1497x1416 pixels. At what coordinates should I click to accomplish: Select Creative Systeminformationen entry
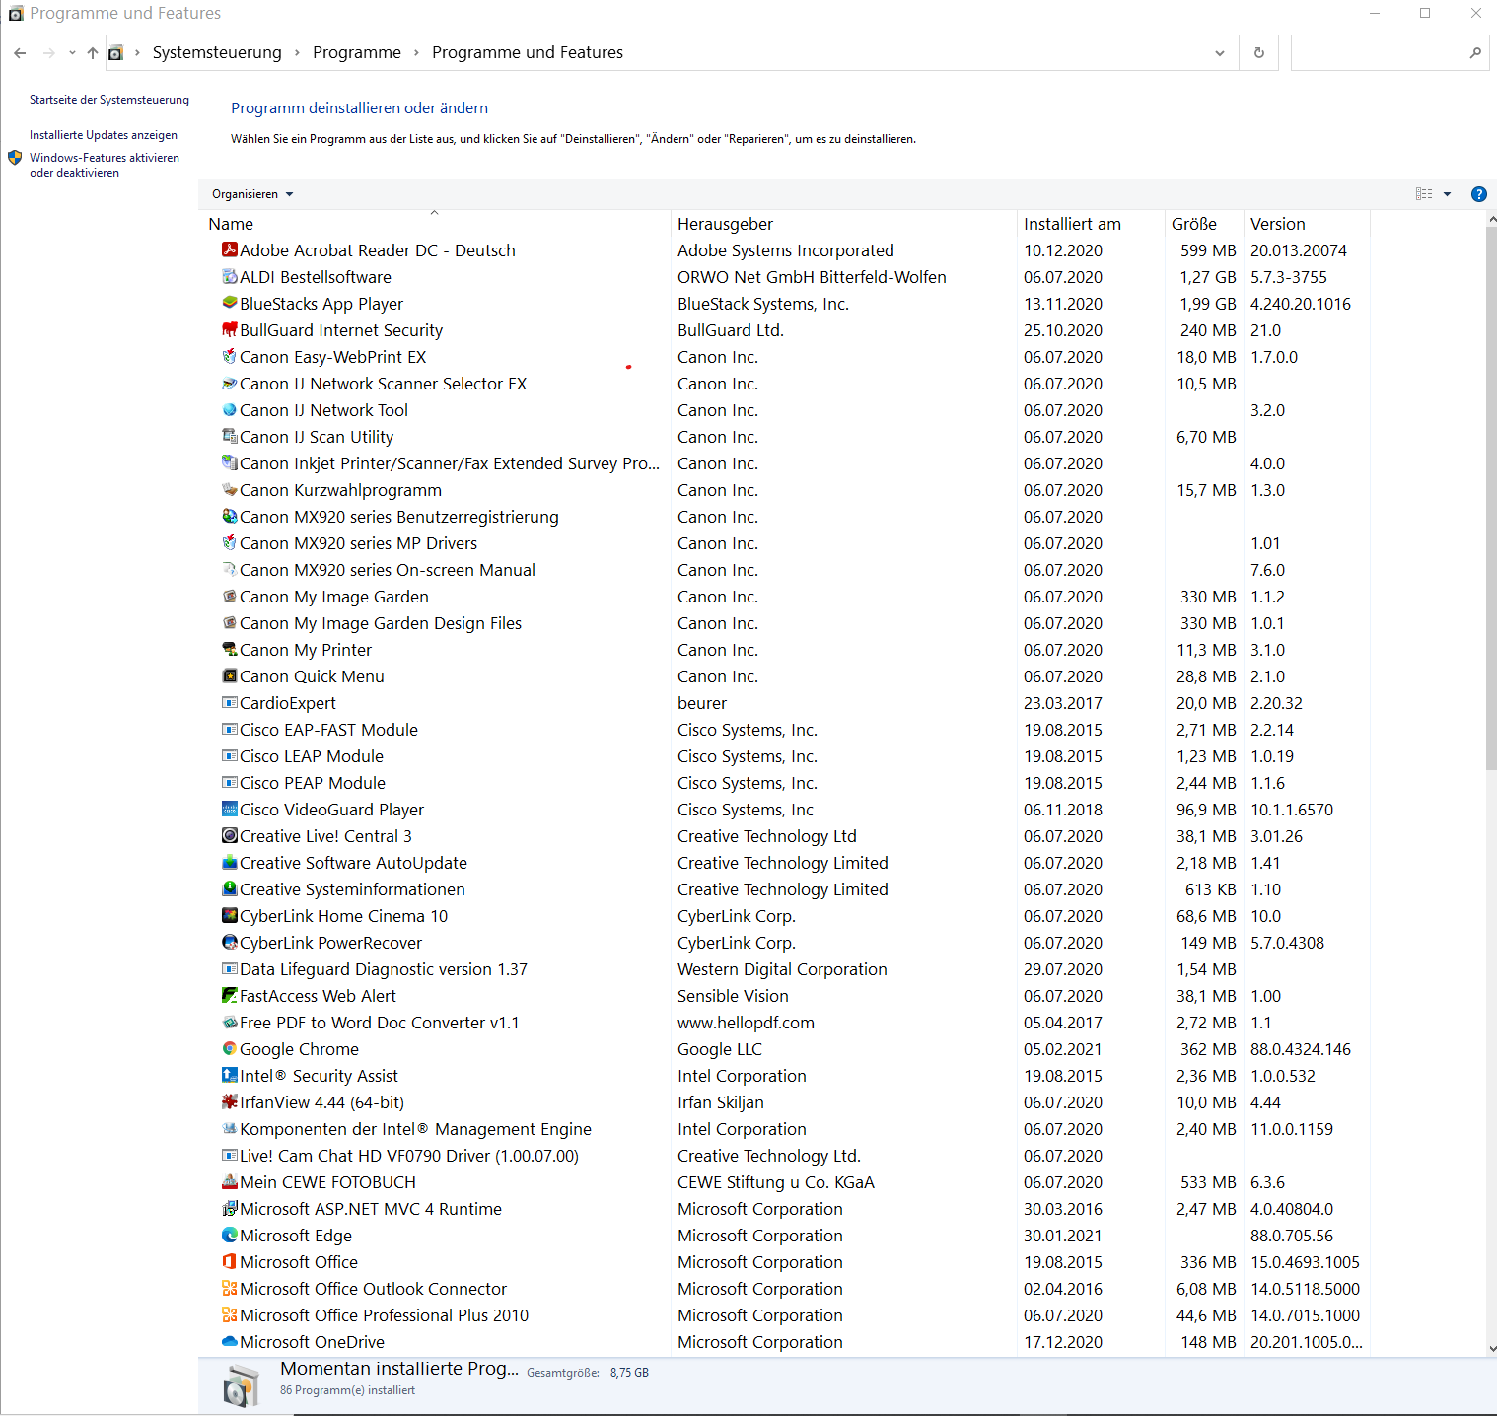click(784, 889)
